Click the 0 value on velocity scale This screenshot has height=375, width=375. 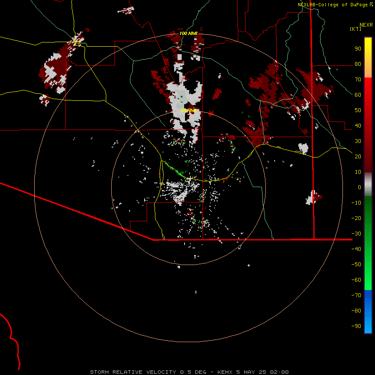(360, 187)
